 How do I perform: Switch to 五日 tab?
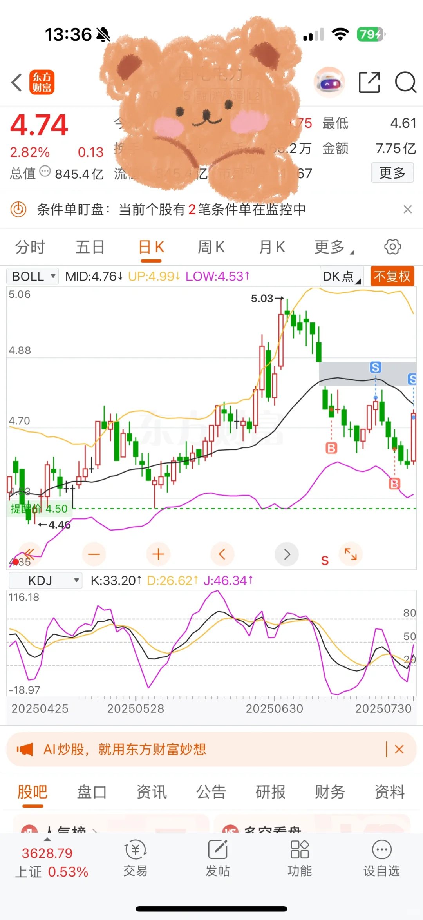coord(90,247)
